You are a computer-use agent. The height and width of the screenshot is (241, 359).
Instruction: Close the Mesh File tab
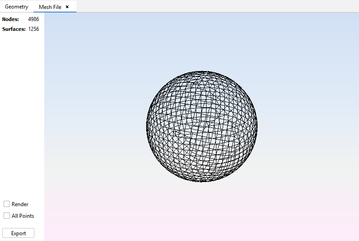tap(67, 7)
